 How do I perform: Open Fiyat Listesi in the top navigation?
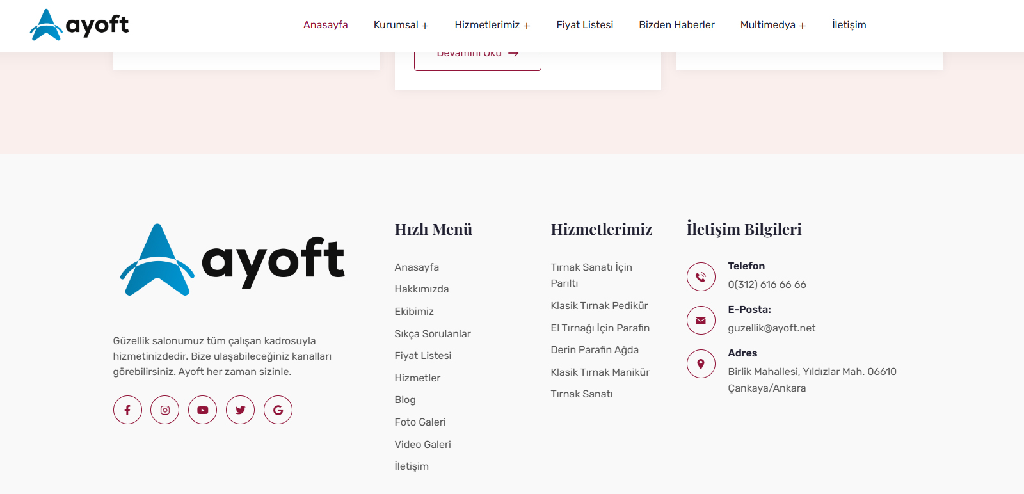(x=585, y=25)
